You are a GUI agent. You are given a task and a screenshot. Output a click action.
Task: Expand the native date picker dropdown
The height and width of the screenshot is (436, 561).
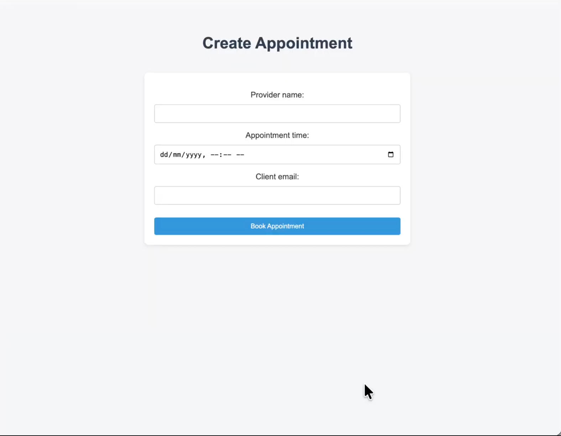pyautogui.click(x=390, y=154)
